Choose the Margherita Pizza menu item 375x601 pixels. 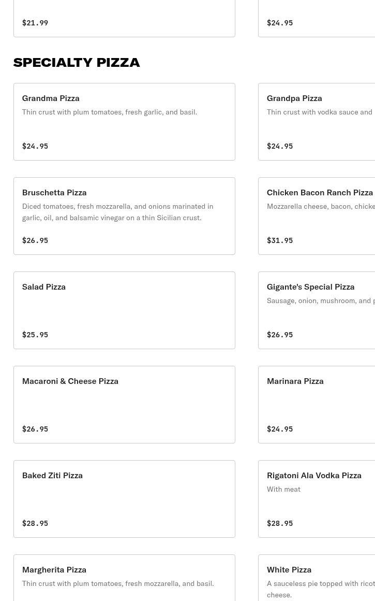pos(124,578)
